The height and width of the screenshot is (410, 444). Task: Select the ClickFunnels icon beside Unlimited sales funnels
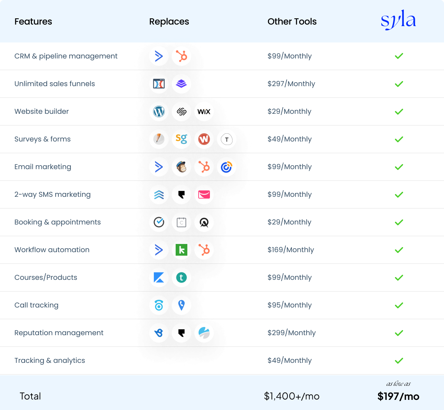point(159,84)
